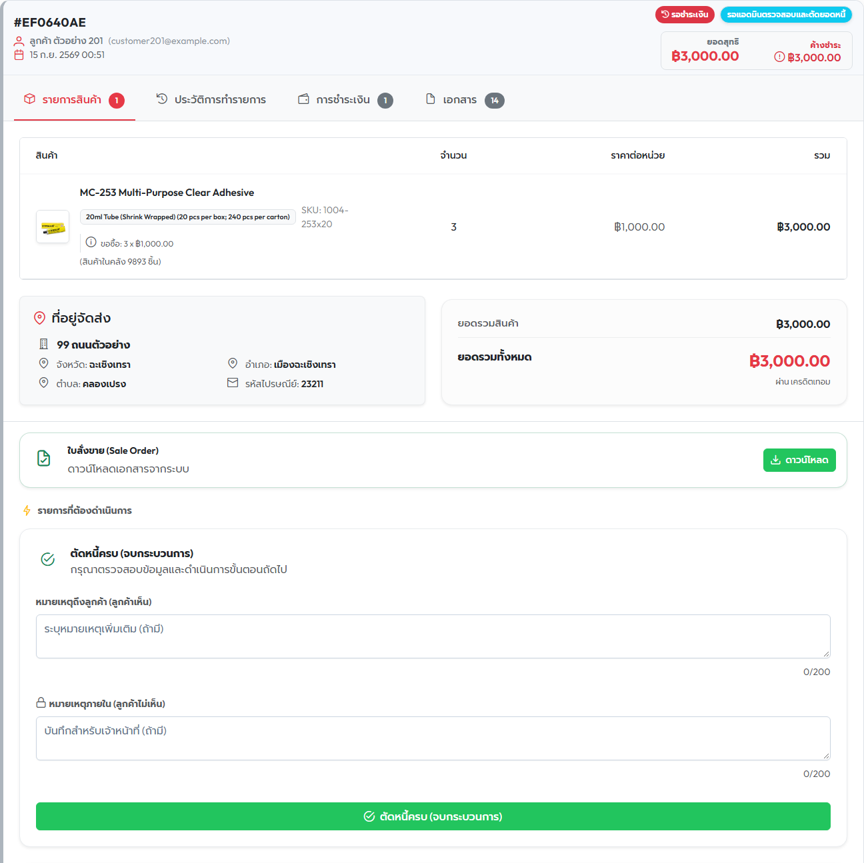The width and height of the screenshot is (864, 863).
Task: Download the Sale Order document
Action: click(799, 460)
